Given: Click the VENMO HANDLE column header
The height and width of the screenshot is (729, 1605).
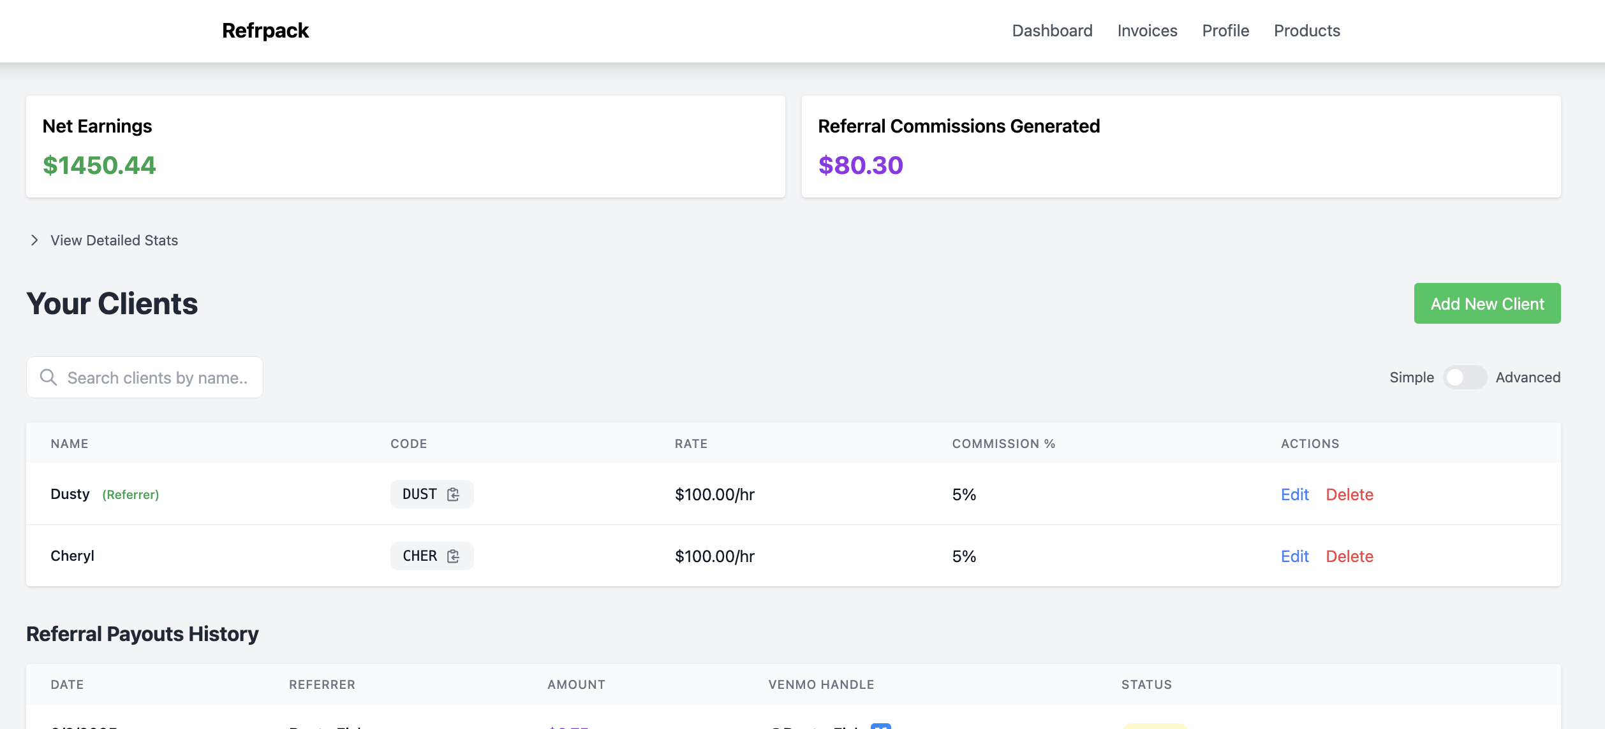Looking at the screenshot, I should (821, 684).
